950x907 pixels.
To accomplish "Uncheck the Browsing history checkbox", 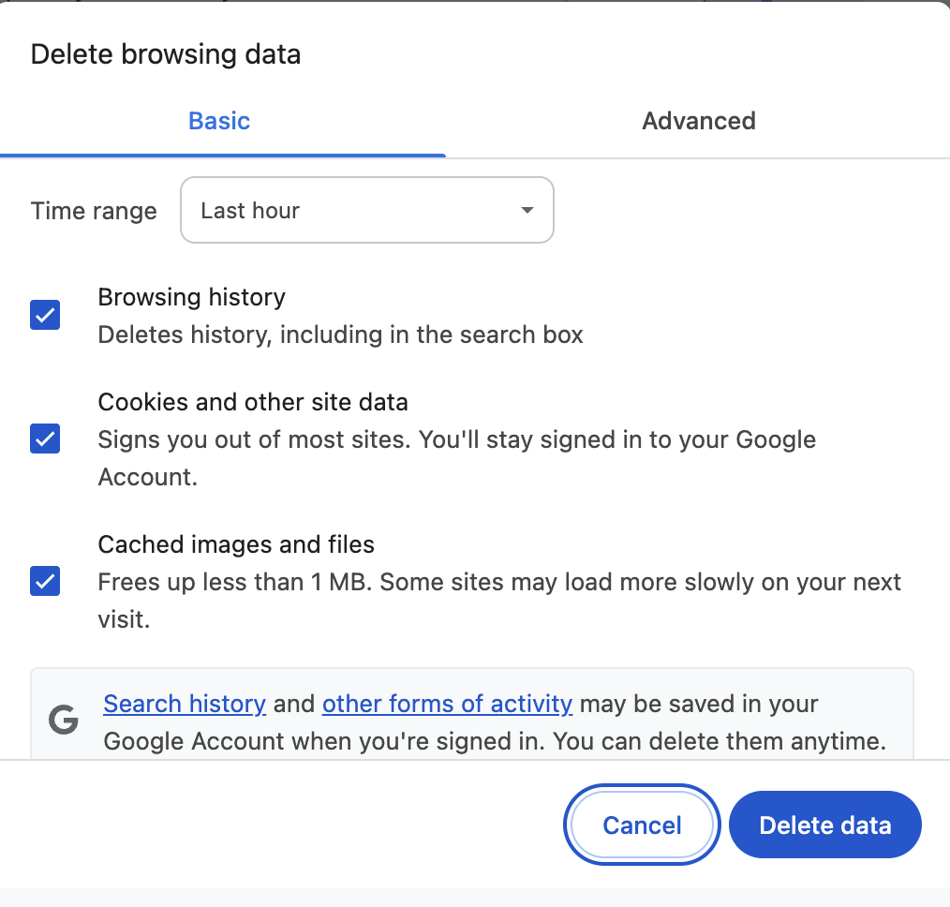I will pos(45,315).
